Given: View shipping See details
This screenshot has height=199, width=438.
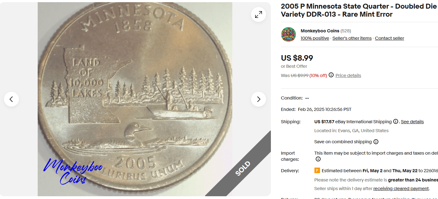Looking at the screenshot, I should [x=412, y=121].
